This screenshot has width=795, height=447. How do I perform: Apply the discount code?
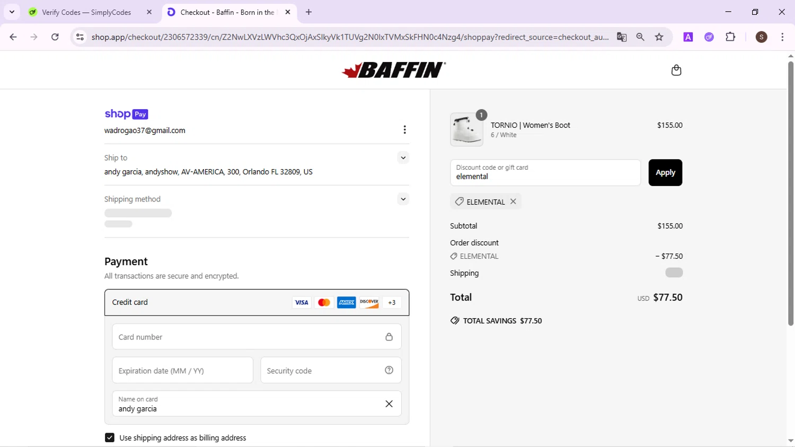point(665,172)
